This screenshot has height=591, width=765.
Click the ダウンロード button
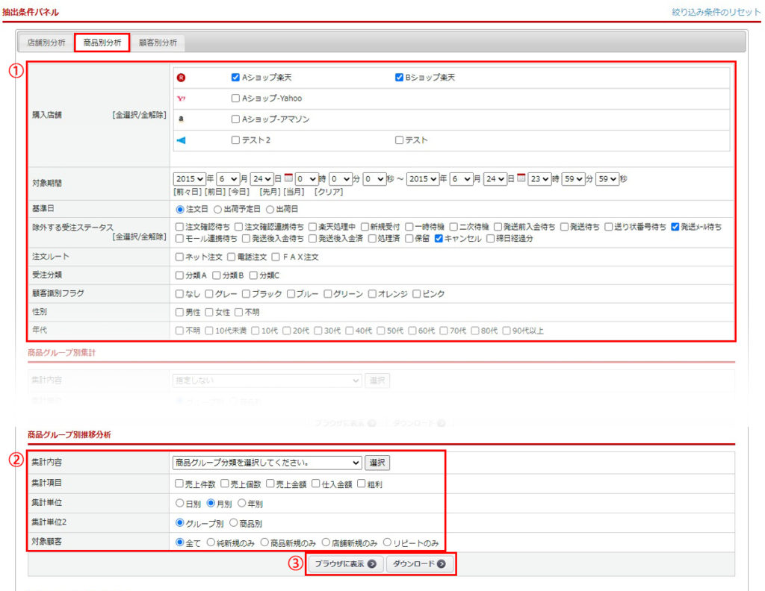pos(419,564)
